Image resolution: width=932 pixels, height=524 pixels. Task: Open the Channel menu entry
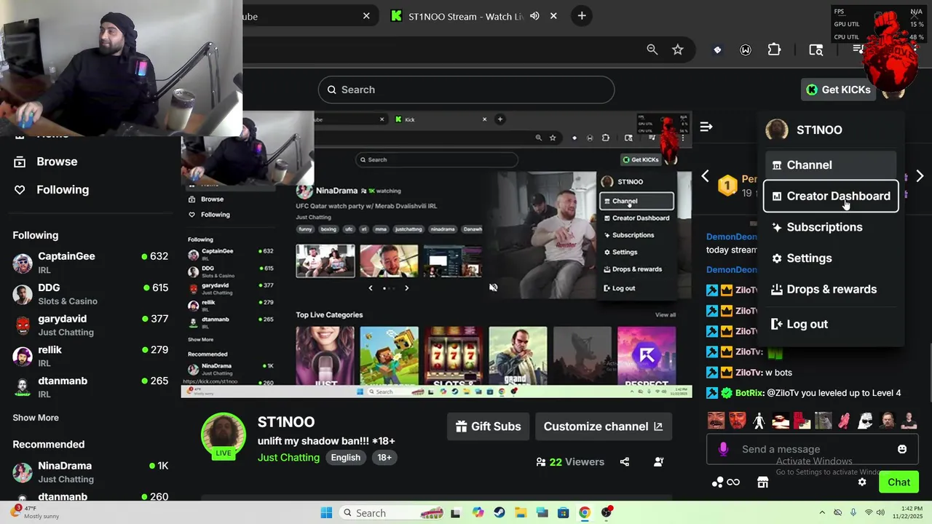[x=831, y=165]
